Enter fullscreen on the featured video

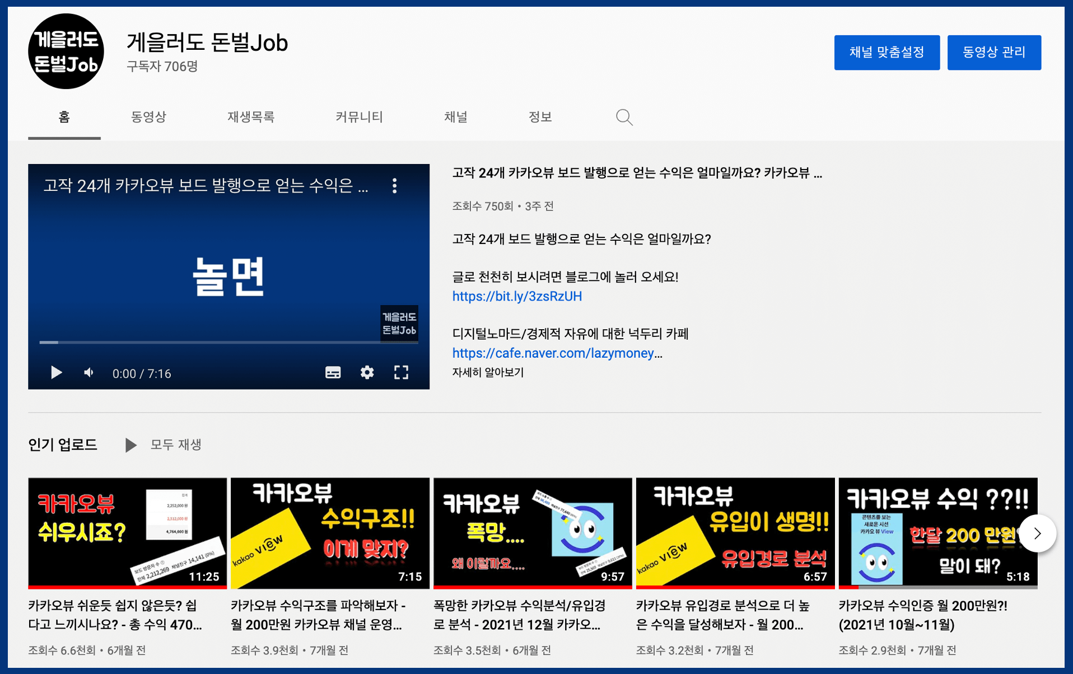401,373
